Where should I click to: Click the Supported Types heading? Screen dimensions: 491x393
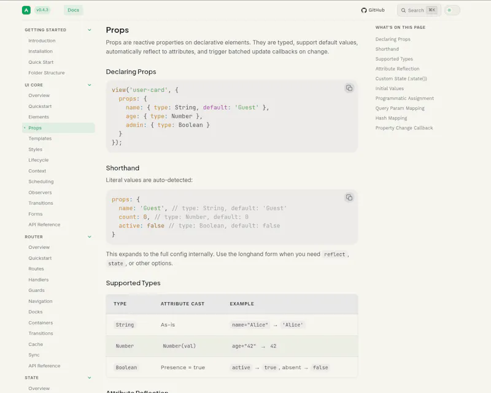click(x=133, y=283)
